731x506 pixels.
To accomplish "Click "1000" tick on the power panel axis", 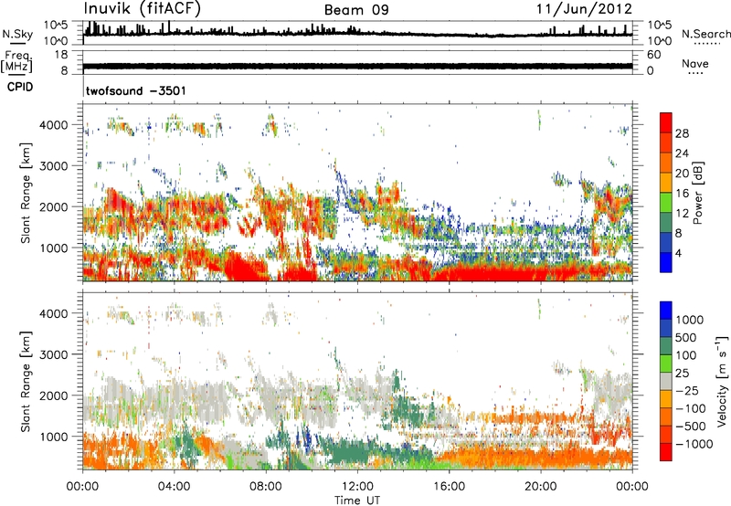I will coord(54,248).
